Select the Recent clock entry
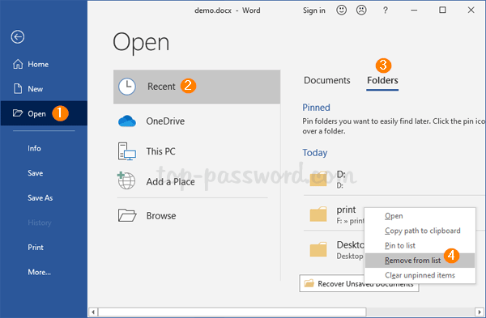Viewport: 486px width, 318px height. pyautogui.click(x=197, y=87)
